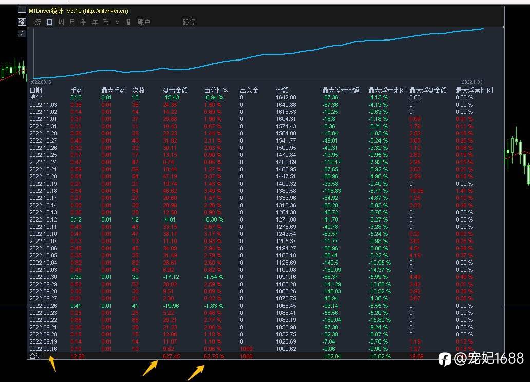Click the balance 1243.54 cell
The image size is (530, 382).
(286, 234)
